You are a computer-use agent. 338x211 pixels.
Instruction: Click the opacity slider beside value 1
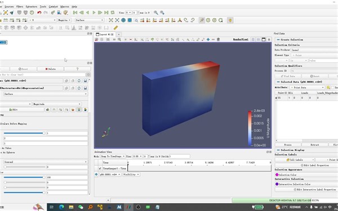(24, 133)
